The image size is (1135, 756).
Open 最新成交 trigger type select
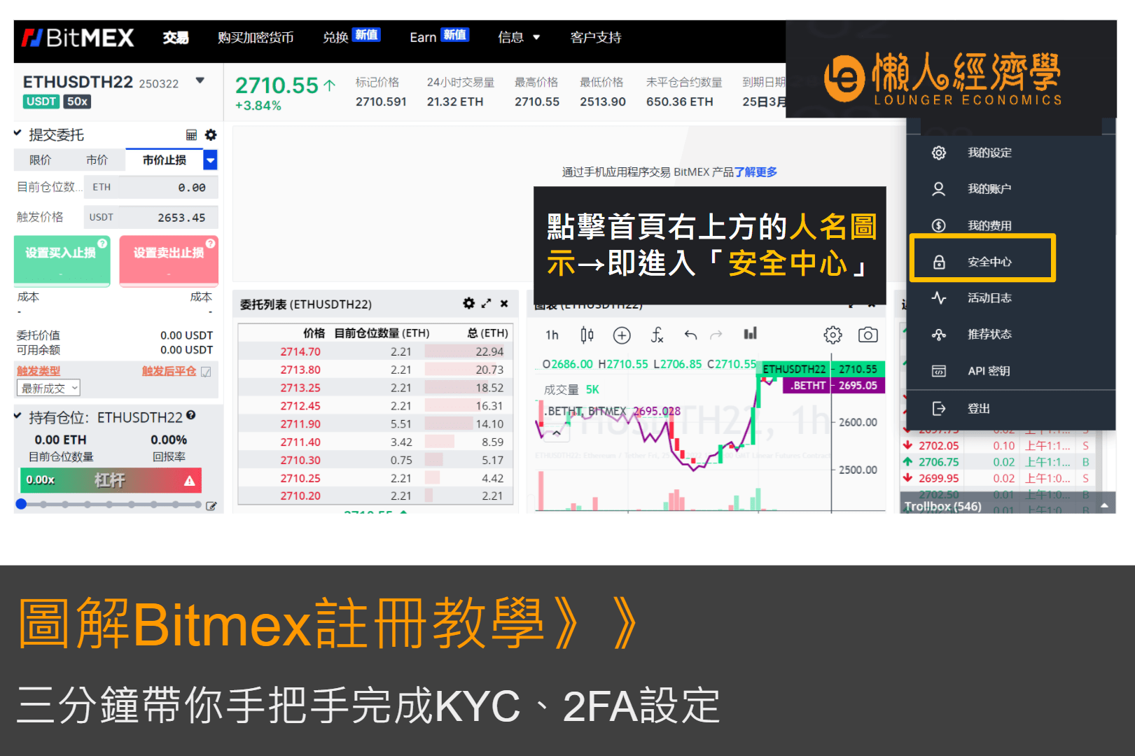tap(48, 388)
